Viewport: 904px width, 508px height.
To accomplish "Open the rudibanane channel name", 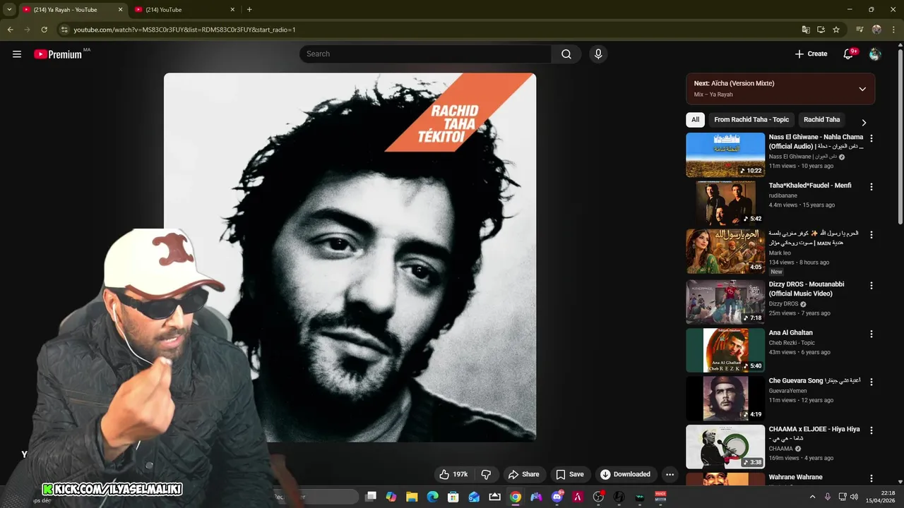I will point(783,195).
